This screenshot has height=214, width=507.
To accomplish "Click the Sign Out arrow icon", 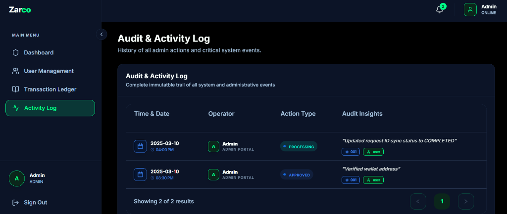I will (x=15, y=202).
